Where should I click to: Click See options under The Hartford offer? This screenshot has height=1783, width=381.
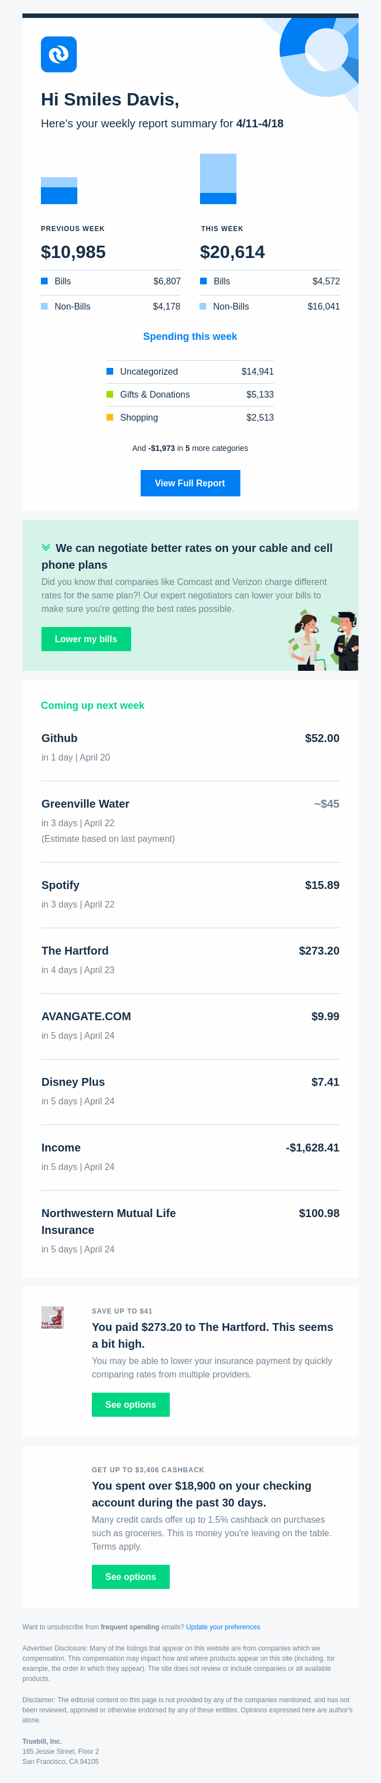click(131, 1404)
